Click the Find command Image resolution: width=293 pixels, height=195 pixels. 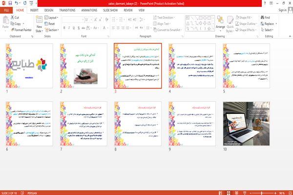click(x=265, y=18)
